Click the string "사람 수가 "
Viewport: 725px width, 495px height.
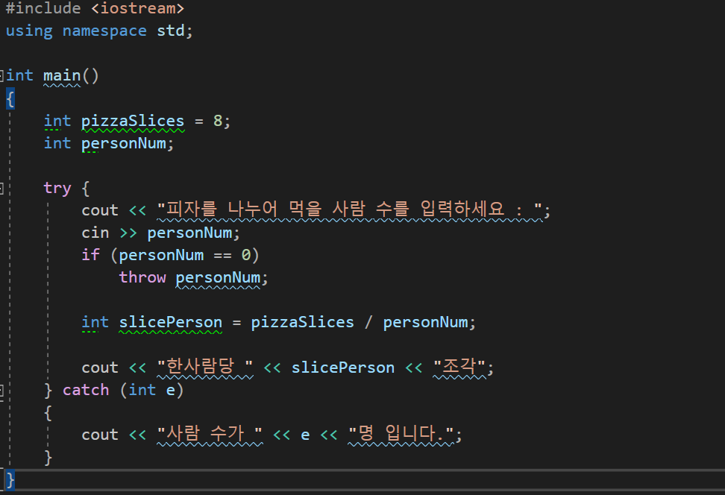click(x=210, y=435)
